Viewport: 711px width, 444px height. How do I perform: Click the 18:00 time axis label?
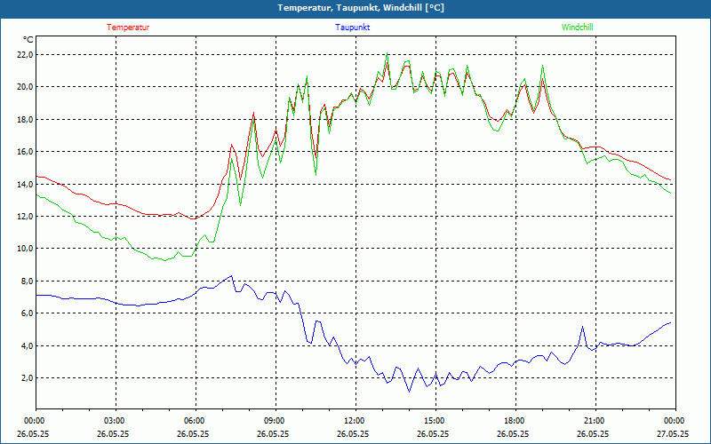[x=515, y=421]
